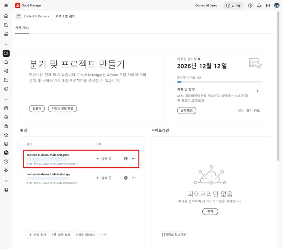283x249 pixels.
Task: Collapse the first sidebar section chevron
Action: click(x=6, y=45)
